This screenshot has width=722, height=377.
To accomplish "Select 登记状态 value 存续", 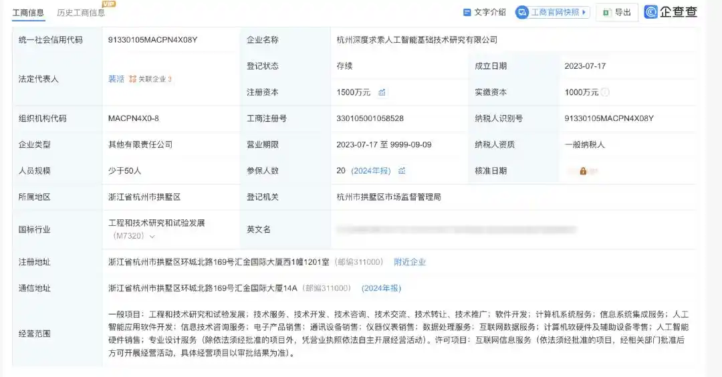I will click(x=344, y=66).
